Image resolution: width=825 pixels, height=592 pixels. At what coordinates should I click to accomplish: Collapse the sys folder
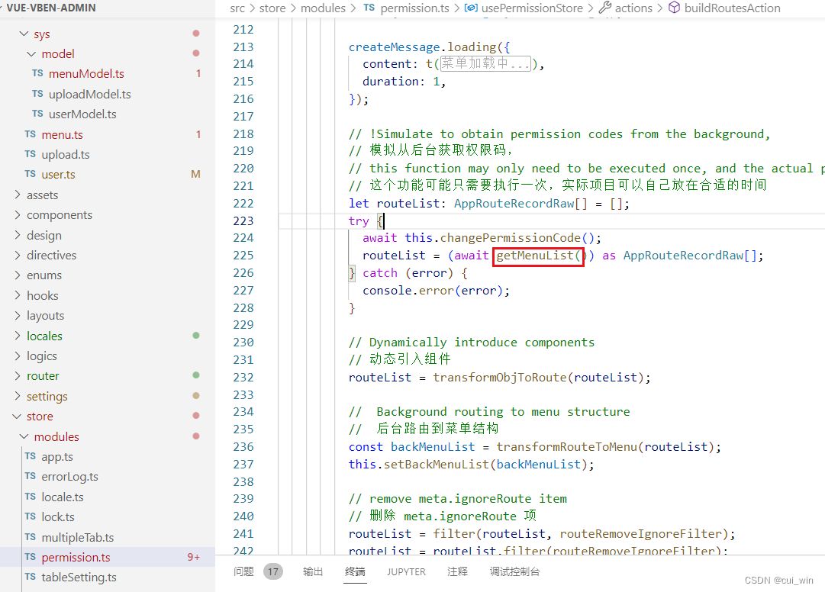pos(24,34)
